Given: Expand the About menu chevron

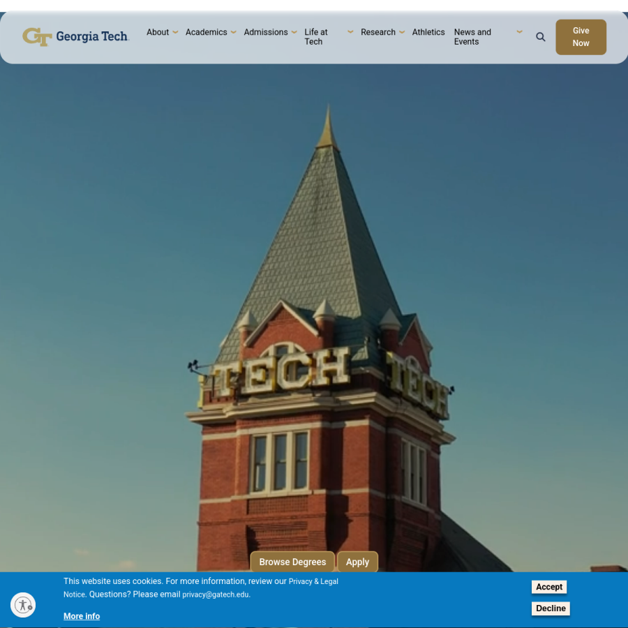Looking at the screenshot, I should point(175,32).
